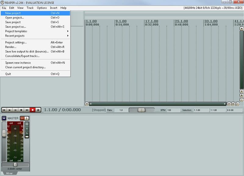
Task: Open the master track fx button
Action: (x=27, y=133)
